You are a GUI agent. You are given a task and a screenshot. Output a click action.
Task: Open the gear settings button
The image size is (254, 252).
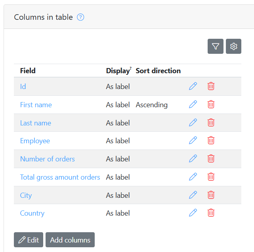(x=233, y=46)
